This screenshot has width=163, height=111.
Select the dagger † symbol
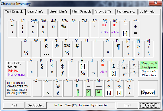pyautogui.click(x=52, y=67)
